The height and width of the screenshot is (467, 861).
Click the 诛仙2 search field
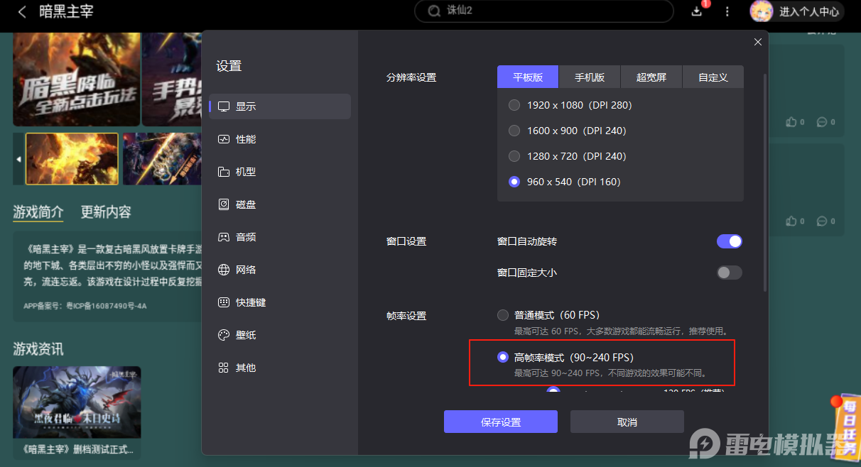544,11
